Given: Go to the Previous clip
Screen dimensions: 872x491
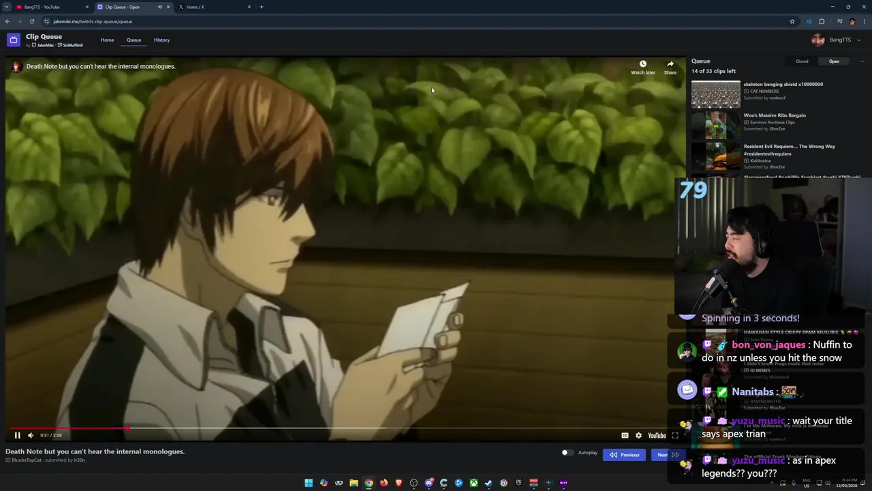Looking at the screenshot, I should [624, 455].
